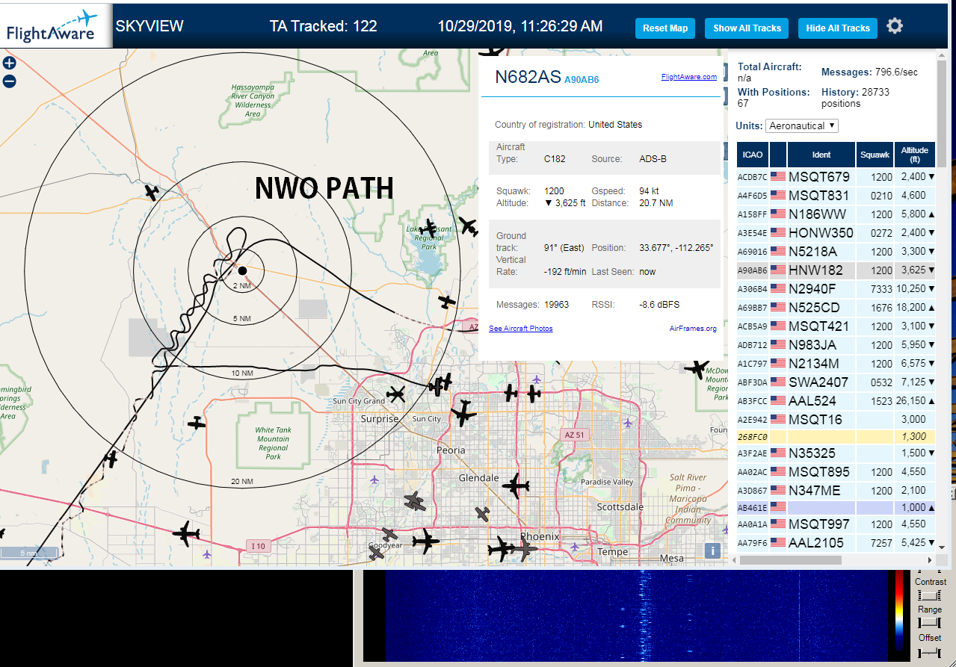Select the MSQT997 table row
The width and height of the screenshot is (956, 667).
(x=836, y=524)
